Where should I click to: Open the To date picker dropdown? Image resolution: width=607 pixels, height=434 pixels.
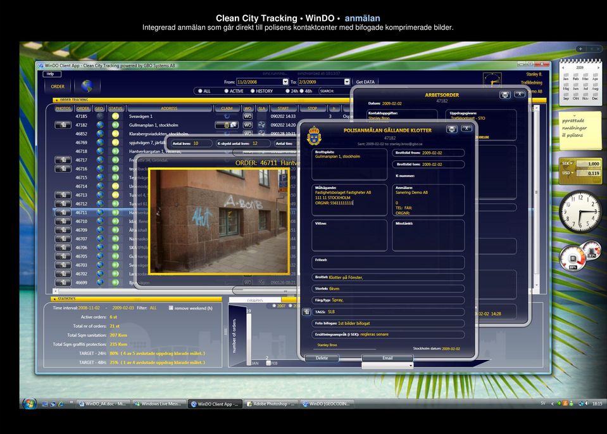(x=347, y=82)
